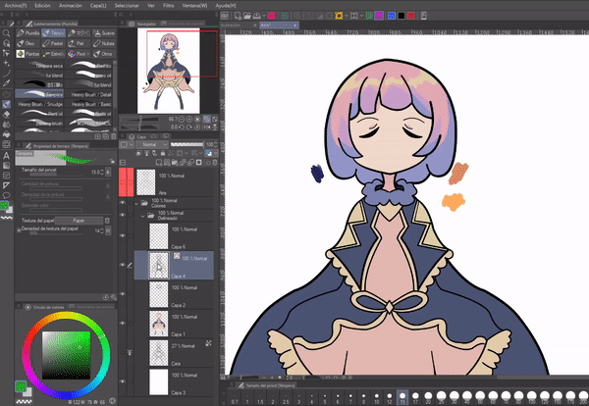The height and width of the screenshot is (406, 589).
Task: Select the Eraser tool
Action: click(7, 114)
